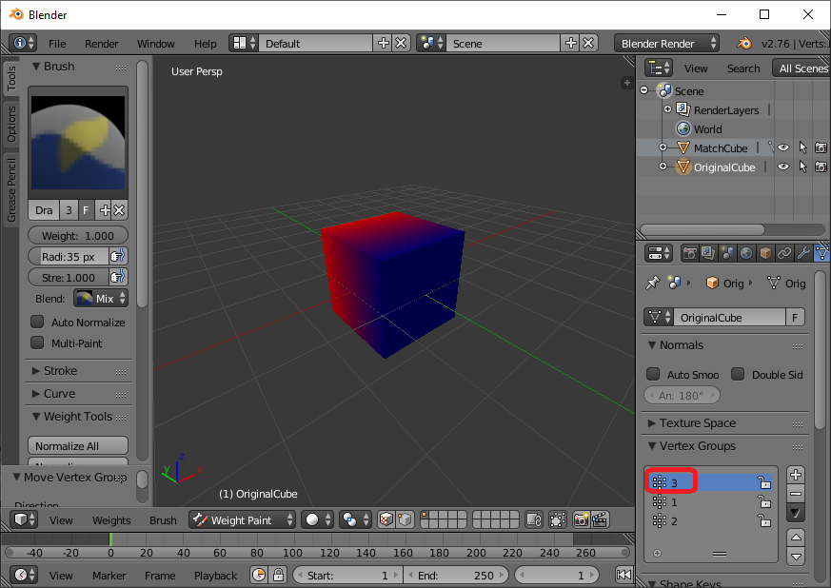The height and width of the screenshot is (588, 831).
Task: Click the render border icon in 3D header
Action: pos(557,520)
